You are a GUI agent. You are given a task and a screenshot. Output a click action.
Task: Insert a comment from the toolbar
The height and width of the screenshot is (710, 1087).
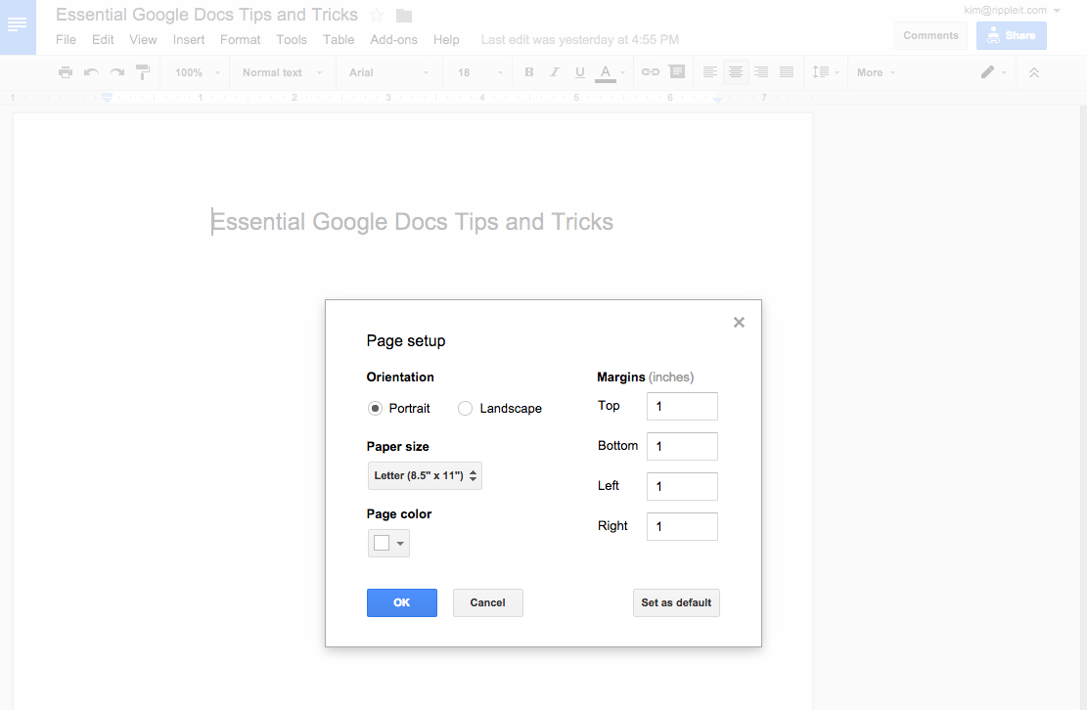tap(677, 72)
